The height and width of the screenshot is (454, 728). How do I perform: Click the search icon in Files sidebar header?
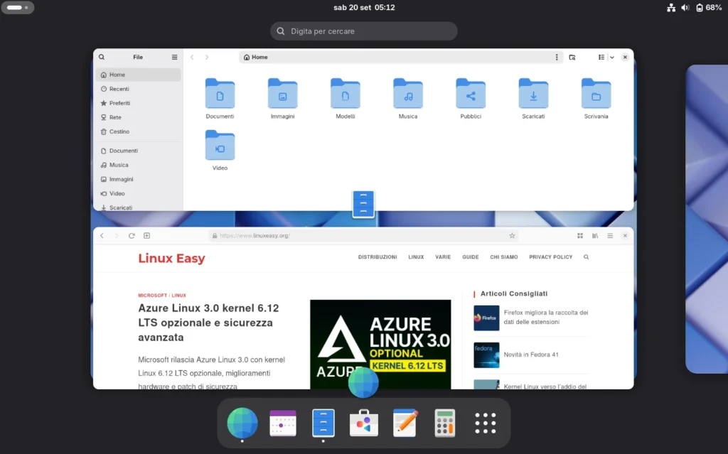point(102,57)
